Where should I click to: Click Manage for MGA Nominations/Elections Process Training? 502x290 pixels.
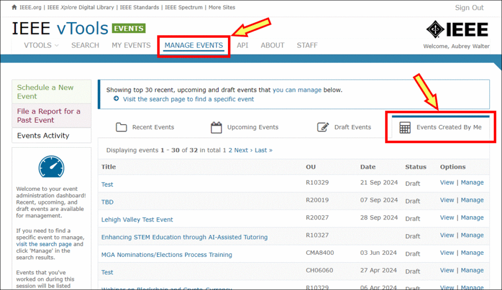472,253
